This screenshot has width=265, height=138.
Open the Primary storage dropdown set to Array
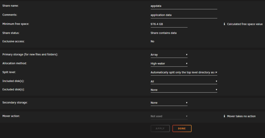[x=169, y=55]
